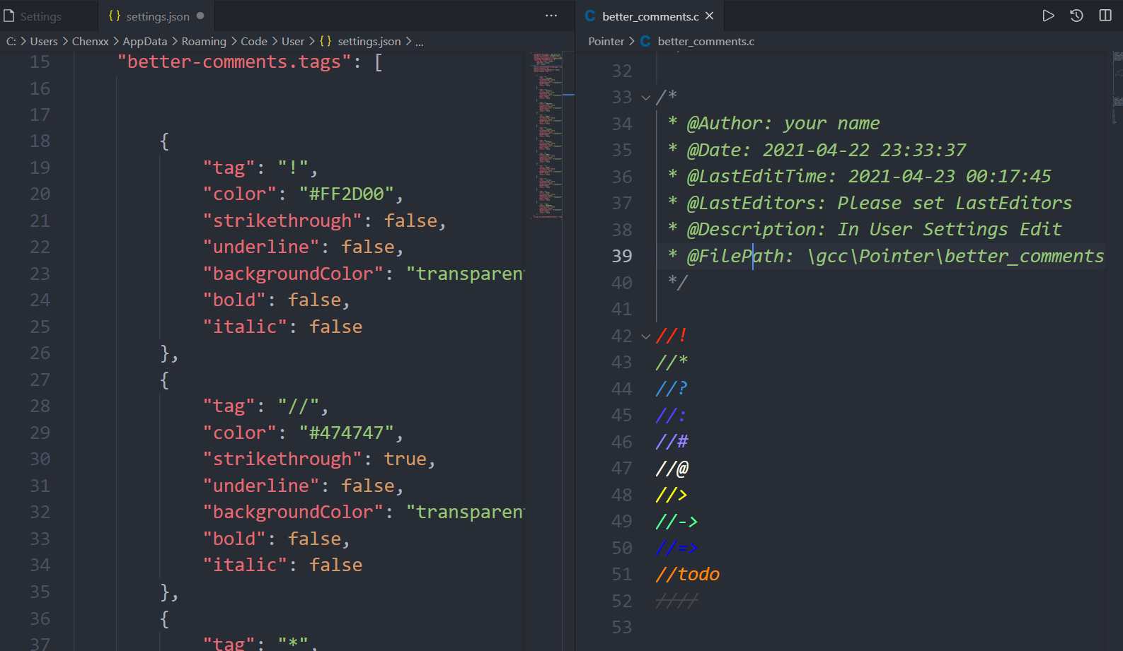The height and width of the screenshot is (651, 1123).
Task: Click the @Author comment line
Action: pyautogui.click(x=773, y=123)
